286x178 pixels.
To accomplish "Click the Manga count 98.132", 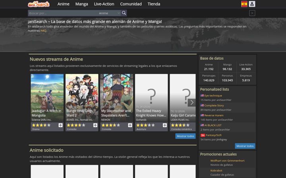I will [227, 69].
